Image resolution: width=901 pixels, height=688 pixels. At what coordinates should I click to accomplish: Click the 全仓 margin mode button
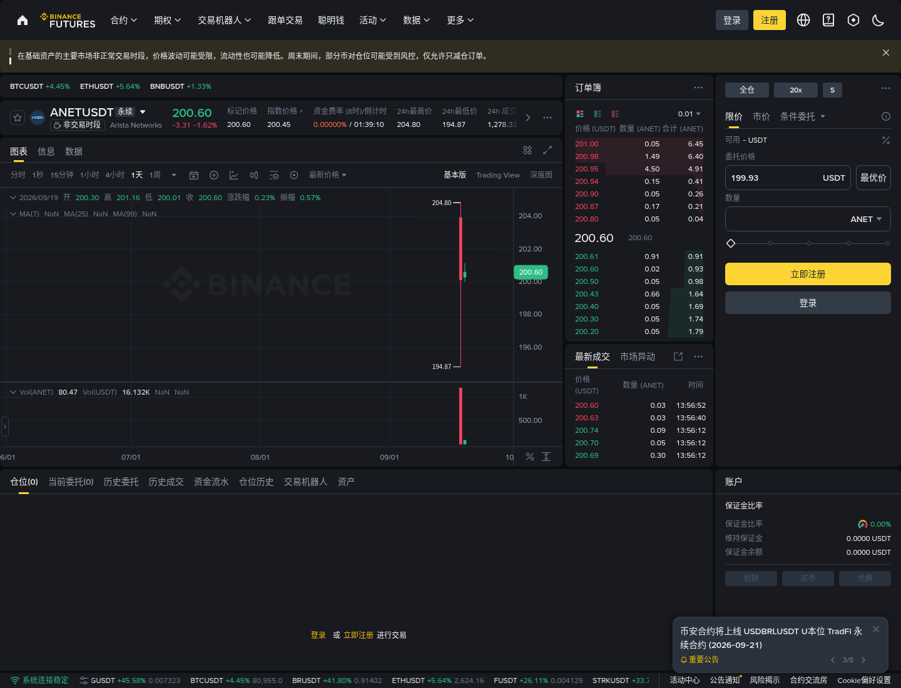[747, 90]
